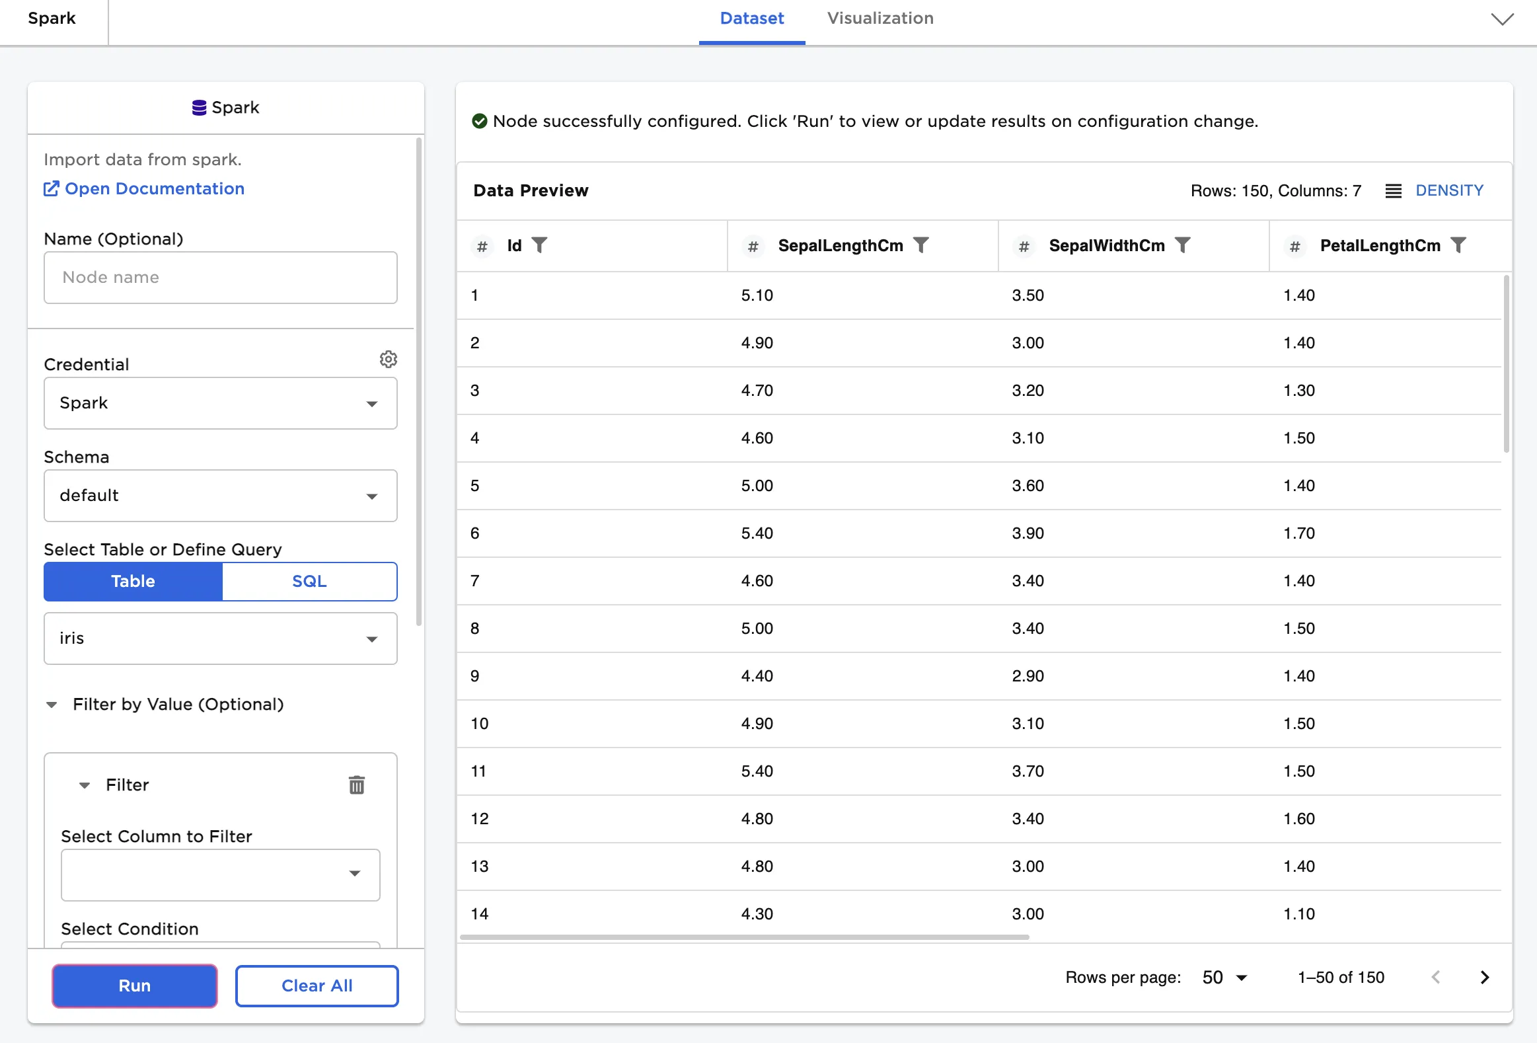Image resolution: width=1537 pixels, height=1043 pixels.
Task: Open the SepalWidthCm column filter
Action: (1183, 245)
